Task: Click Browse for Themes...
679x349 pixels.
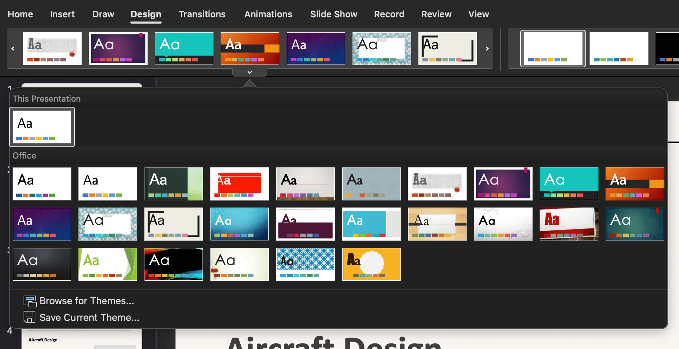Action: [x=79, y=301]
